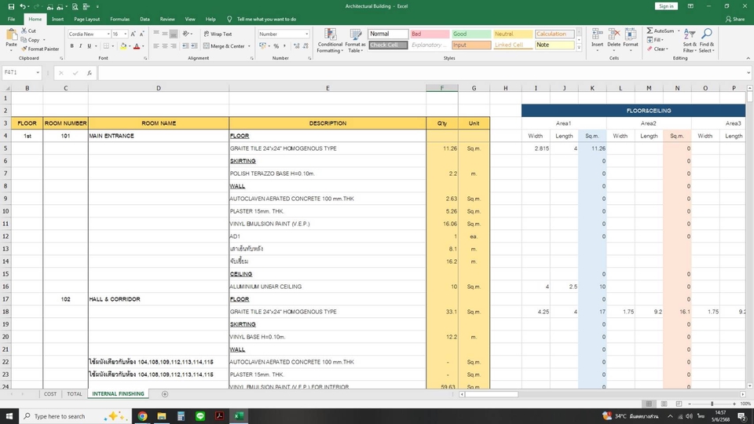Toggle Italic formatting
This screenshot has height=424, width=754.
(x=81, y=46)
